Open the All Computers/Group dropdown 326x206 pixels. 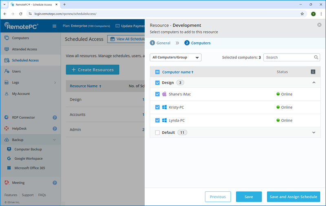(176, 58)
